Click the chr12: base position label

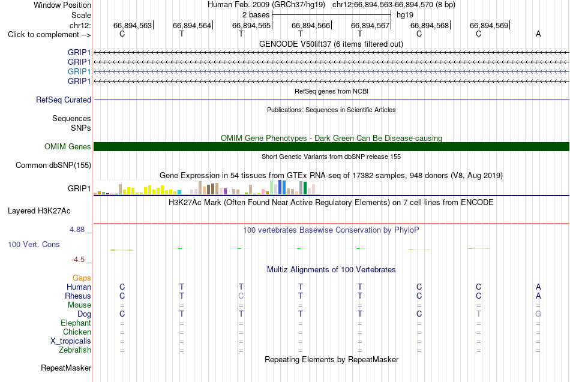(80, 25)
